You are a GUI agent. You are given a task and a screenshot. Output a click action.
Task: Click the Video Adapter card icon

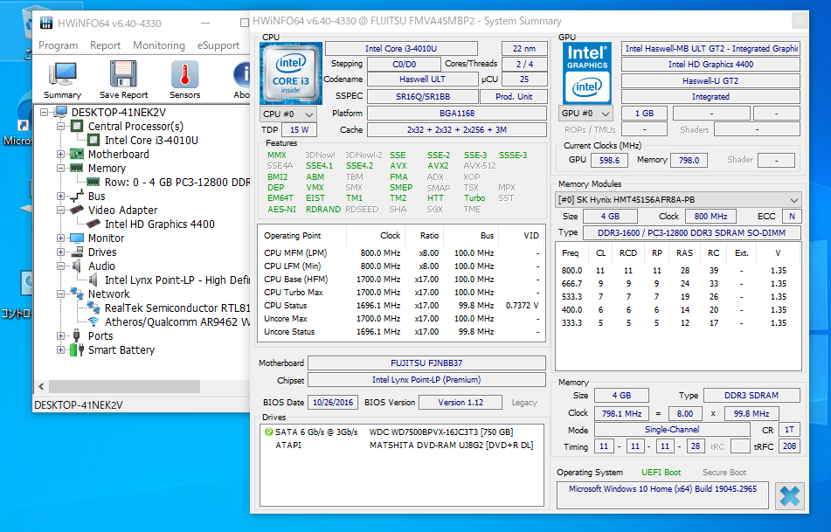[77, 210]
